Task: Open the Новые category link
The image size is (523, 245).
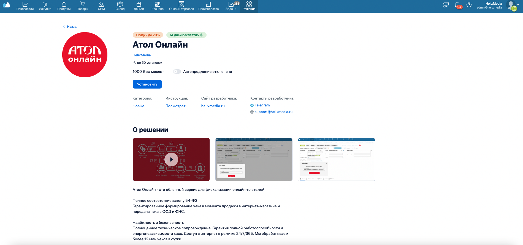Action: (x=139, y=106)
